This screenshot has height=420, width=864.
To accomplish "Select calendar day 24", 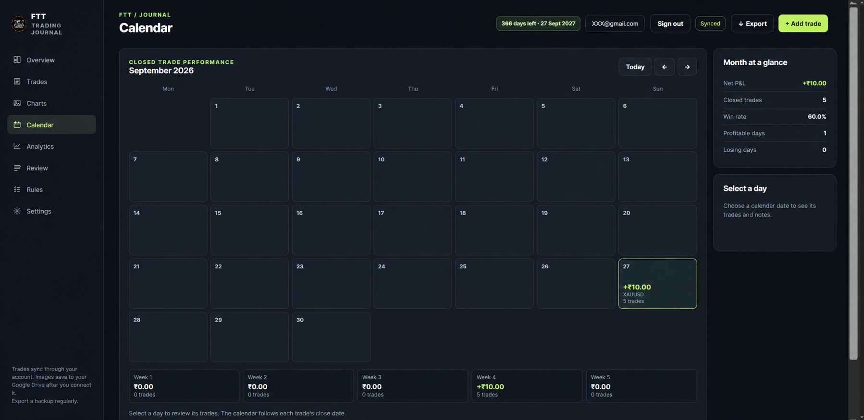I will tap(413, 284).
